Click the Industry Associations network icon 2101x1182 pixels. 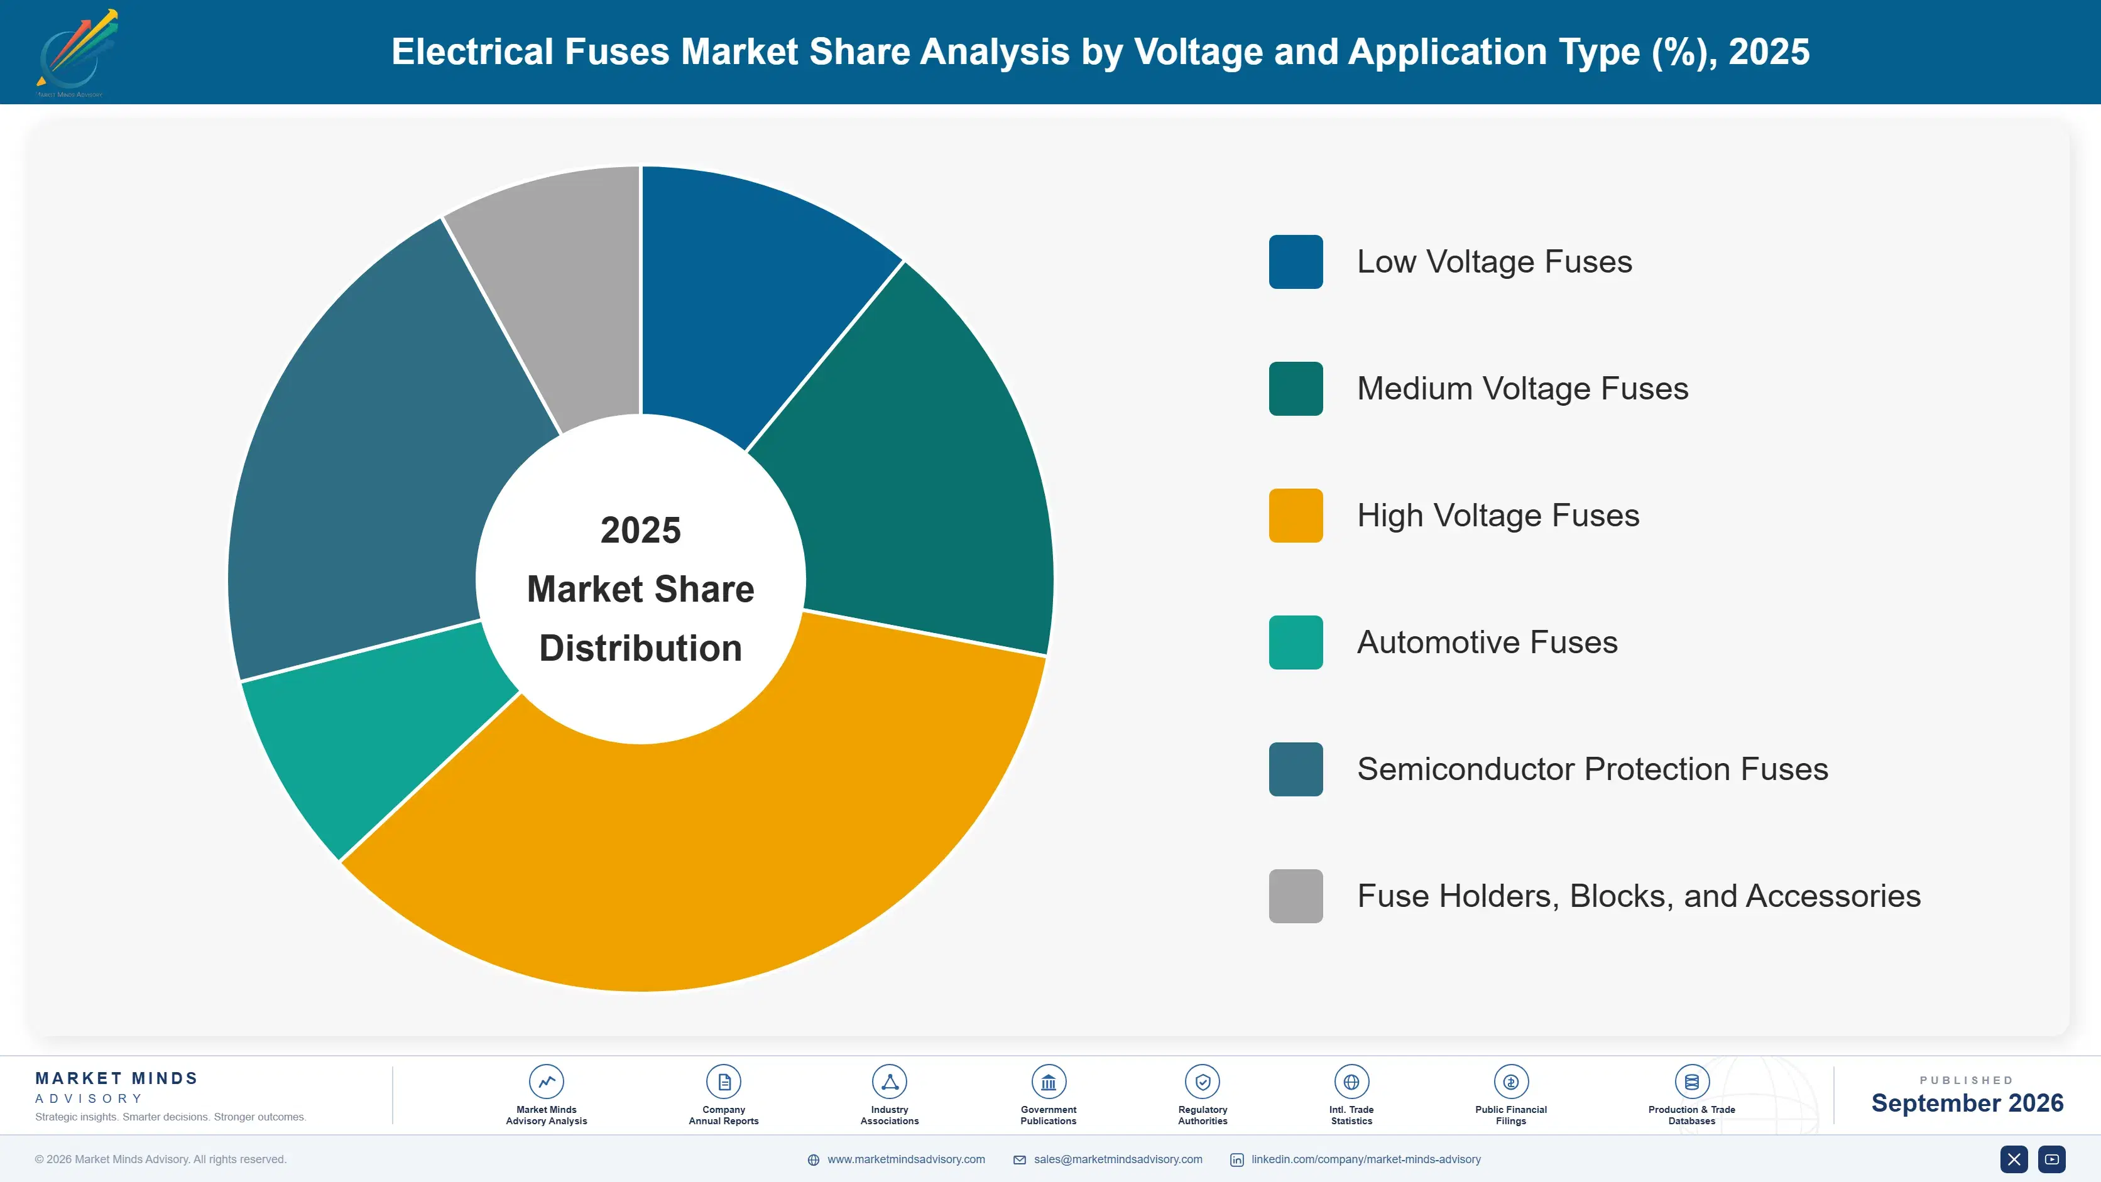pyautogui.click(x=889, y=1082)
